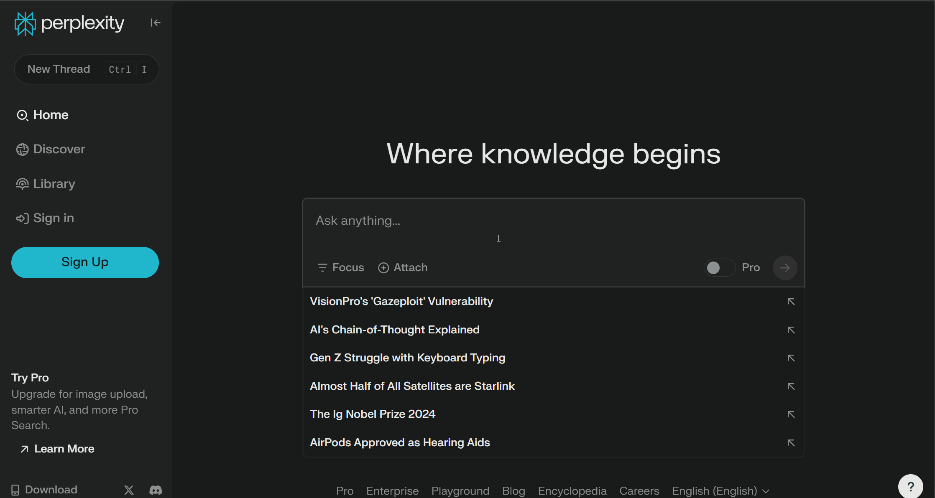
Task: Open the Pro footer link
Action: 345,491
